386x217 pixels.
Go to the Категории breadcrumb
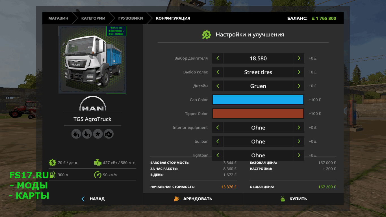pos(93,18)
